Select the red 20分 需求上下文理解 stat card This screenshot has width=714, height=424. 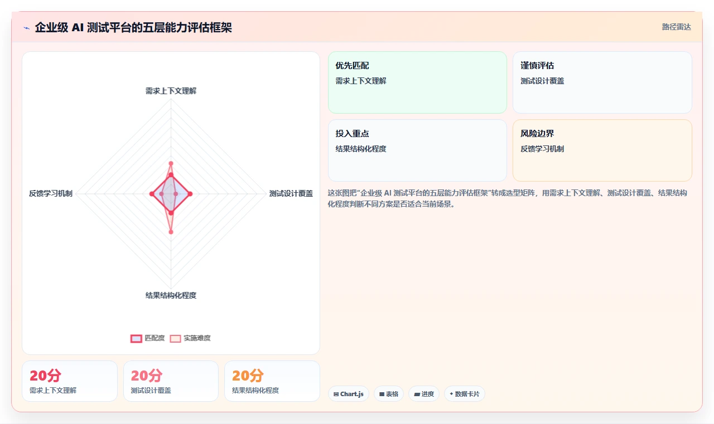pyautogui.click(x=70, y=381)
